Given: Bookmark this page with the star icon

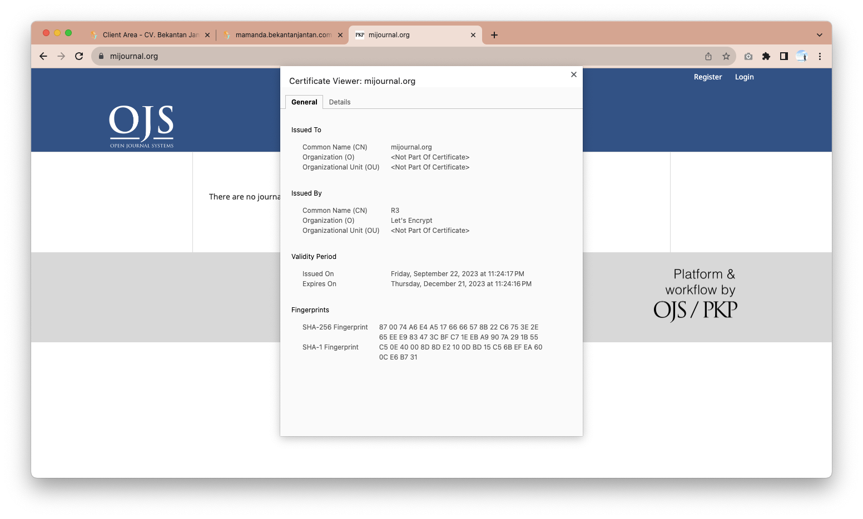Looking at the screenshot, I should [x=726, y=56].
